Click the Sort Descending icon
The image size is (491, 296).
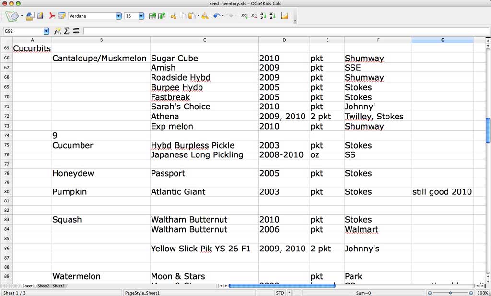pos(272,16)
